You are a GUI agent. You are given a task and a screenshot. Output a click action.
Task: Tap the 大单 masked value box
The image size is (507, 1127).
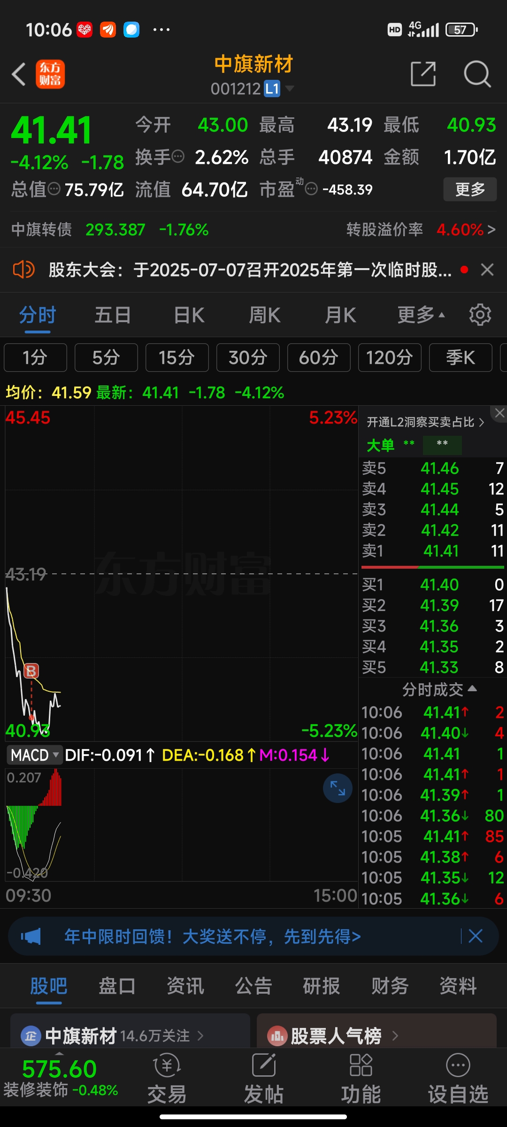point(442,445)
